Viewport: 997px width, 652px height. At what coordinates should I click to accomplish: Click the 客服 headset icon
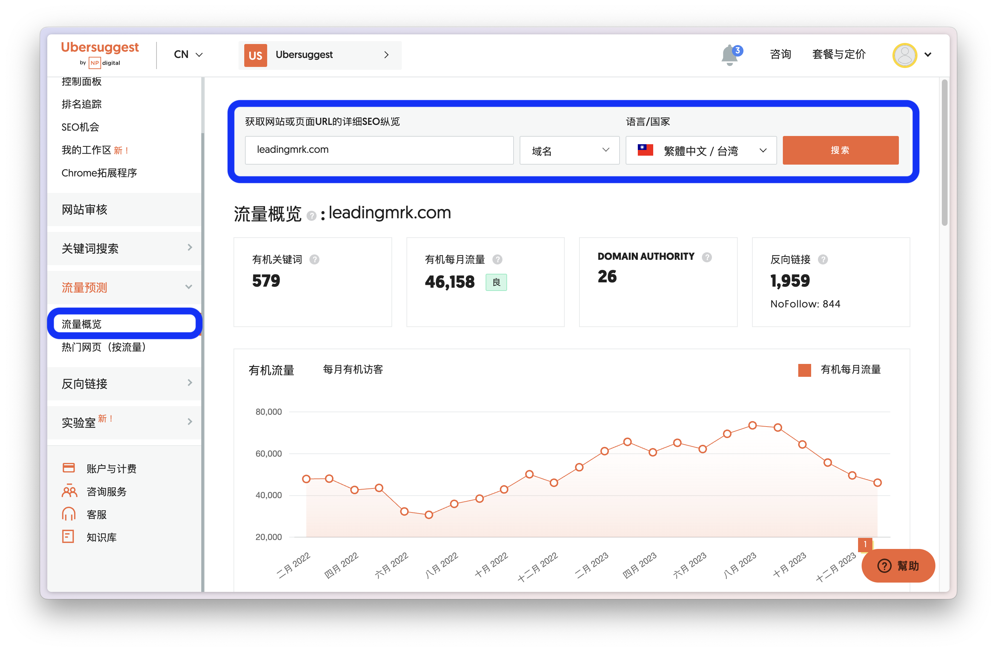[x=69, y=514]
